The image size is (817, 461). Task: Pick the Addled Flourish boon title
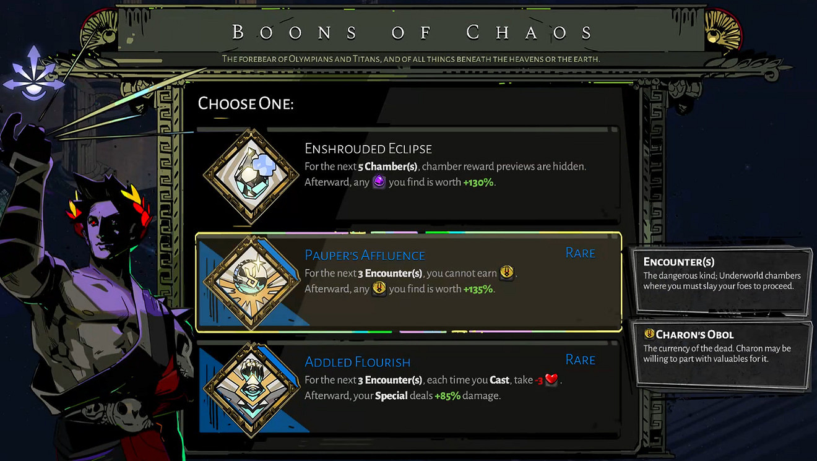pyautogui.click(x=357, y=362)
